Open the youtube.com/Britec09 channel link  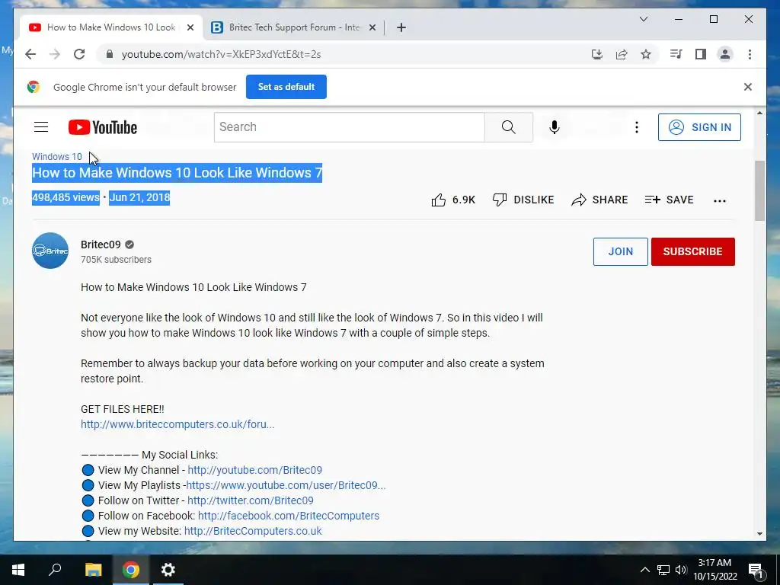click(254, 470)
